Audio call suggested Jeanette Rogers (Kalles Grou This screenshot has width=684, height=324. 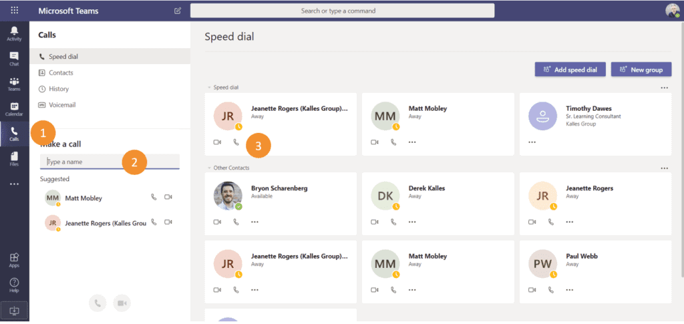(x=154, y=222)
